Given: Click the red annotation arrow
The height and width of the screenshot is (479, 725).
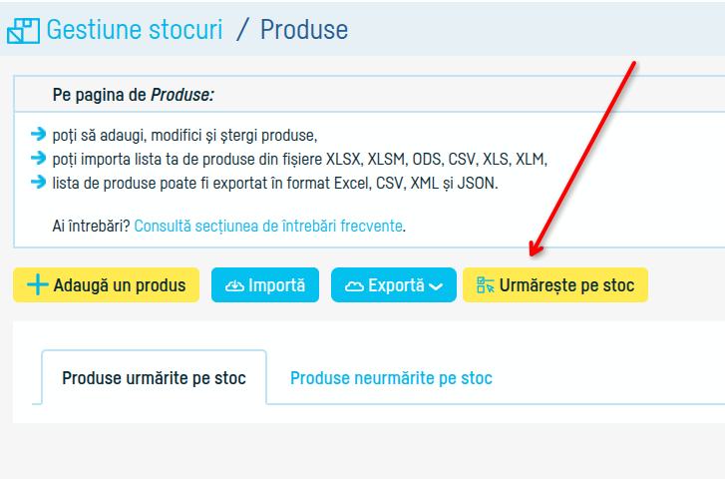Looking at the screenshot, I should [x=582, y=159].
